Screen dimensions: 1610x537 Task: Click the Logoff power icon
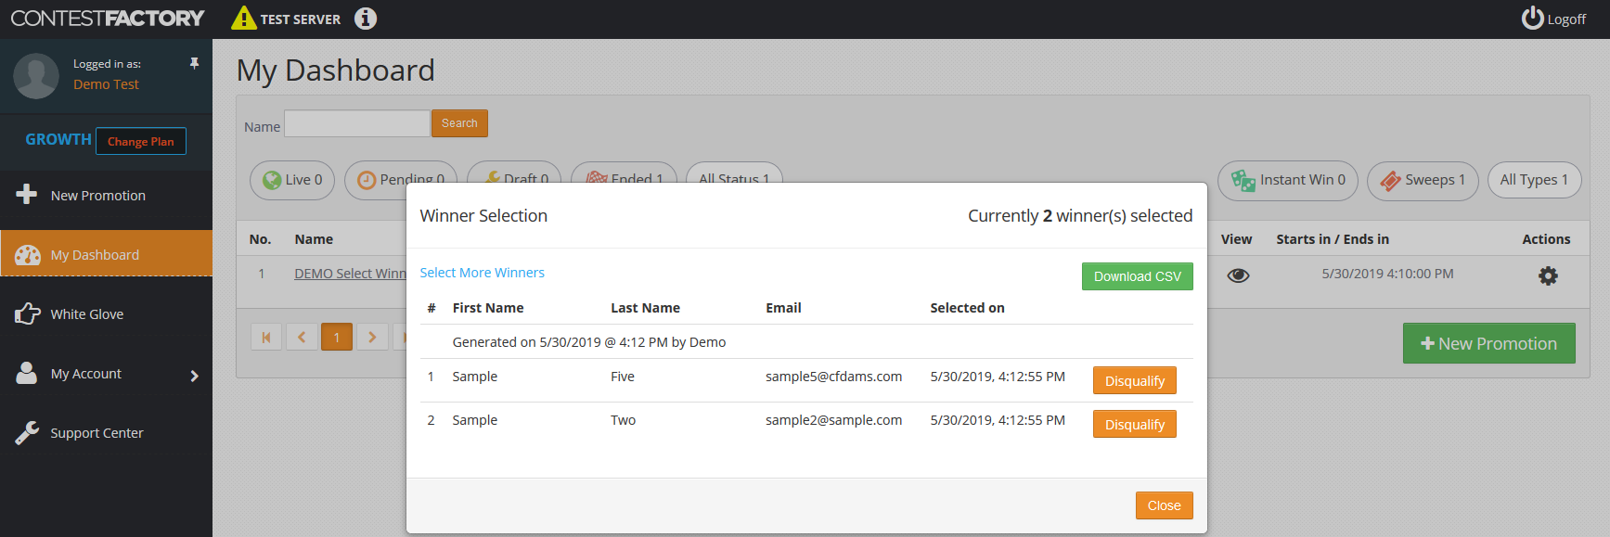pyautogui.click(x=1532, y=18)
